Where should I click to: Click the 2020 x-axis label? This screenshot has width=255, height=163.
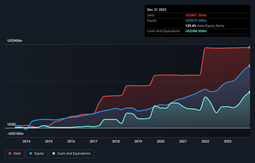(161, 141)
